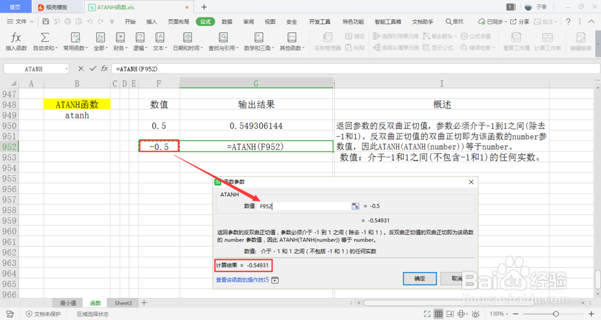This screenshot has height=320, width=601.
Task: Open the Page Layout (页面布局) tab
Action: [178, 22]
